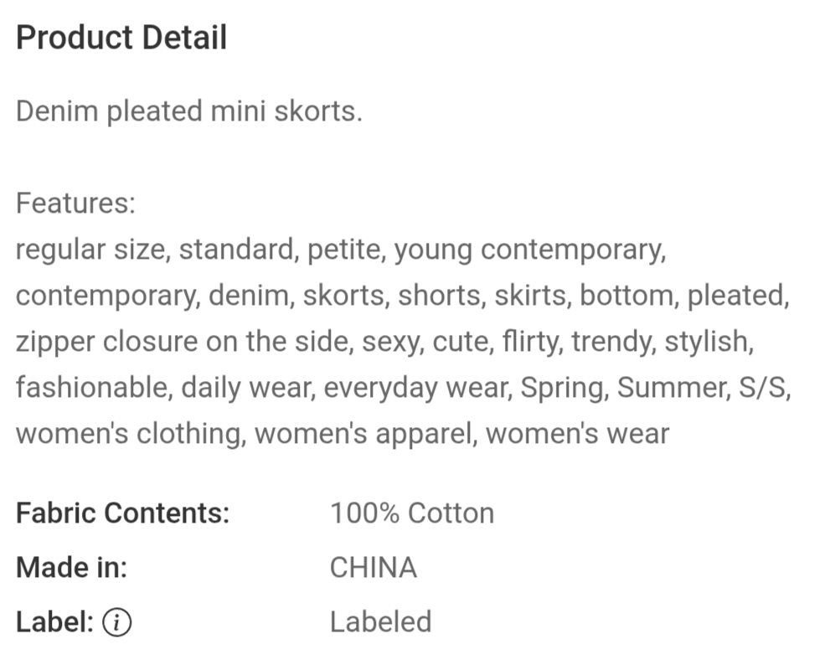Click the Product Detail heading
The height and width of the screenshot is (665, 830).
(x=121, y=38)
